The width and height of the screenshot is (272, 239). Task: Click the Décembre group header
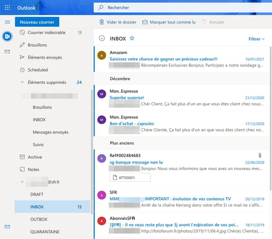point(181,79)
